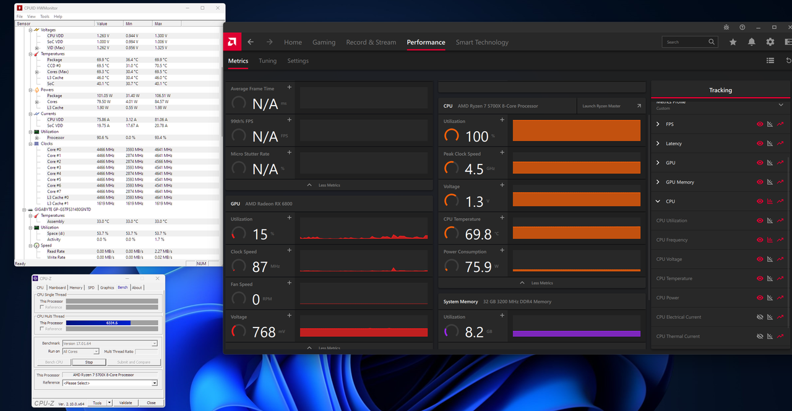Toggle the eye icon for Latency tracking
Image resolution: width=792 pixels, height=411 pixels.
tap(760, 143)
